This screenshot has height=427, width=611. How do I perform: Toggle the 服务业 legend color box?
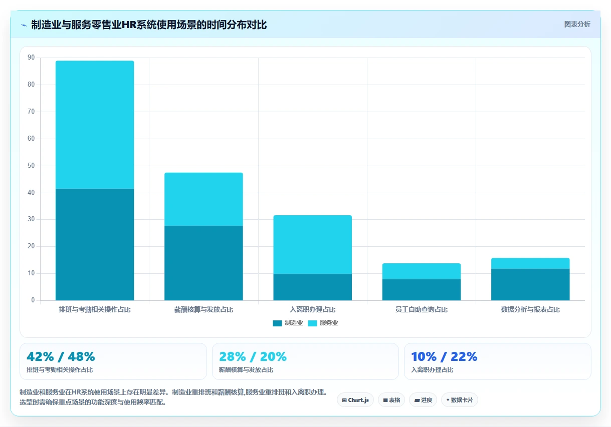click(312, 323)
